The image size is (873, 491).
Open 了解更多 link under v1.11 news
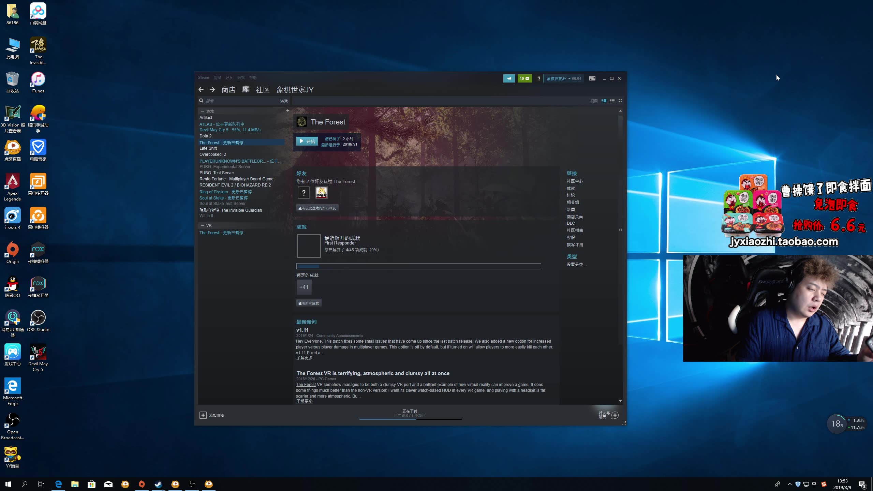coord(304,358)
